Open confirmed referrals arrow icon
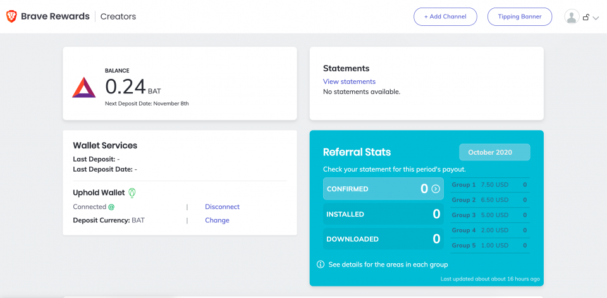The width and height of the screenshot is (607, 298). 436,189
